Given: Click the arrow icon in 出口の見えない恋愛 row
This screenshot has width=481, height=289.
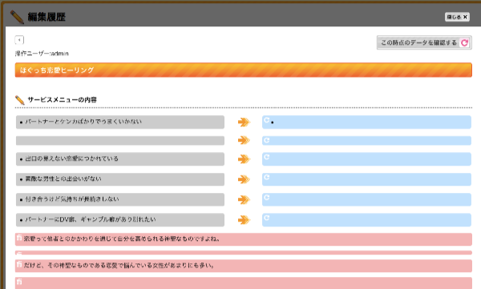Looking at the screenshot, I should tap(244, 159).
